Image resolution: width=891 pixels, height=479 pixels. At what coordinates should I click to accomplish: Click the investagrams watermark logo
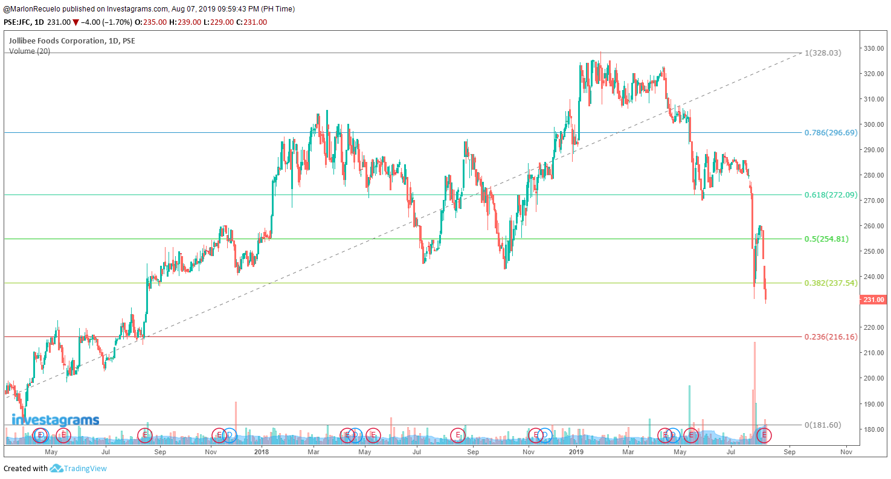pos(55,420)
